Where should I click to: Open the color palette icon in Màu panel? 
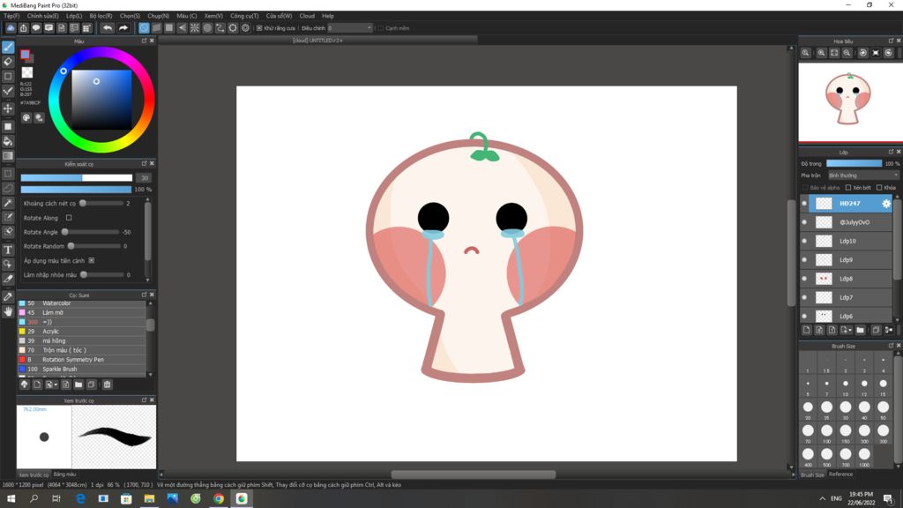[26, 117]
